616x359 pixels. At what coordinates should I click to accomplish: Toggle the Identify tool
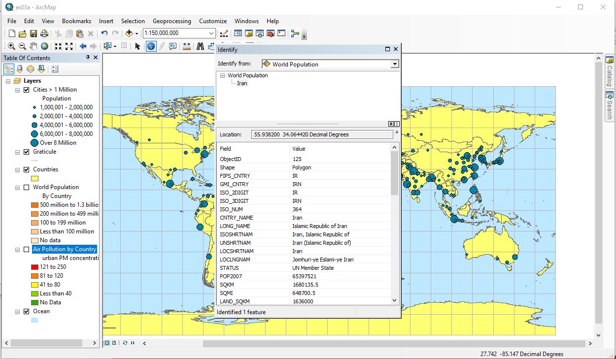(x=151, y=46)
